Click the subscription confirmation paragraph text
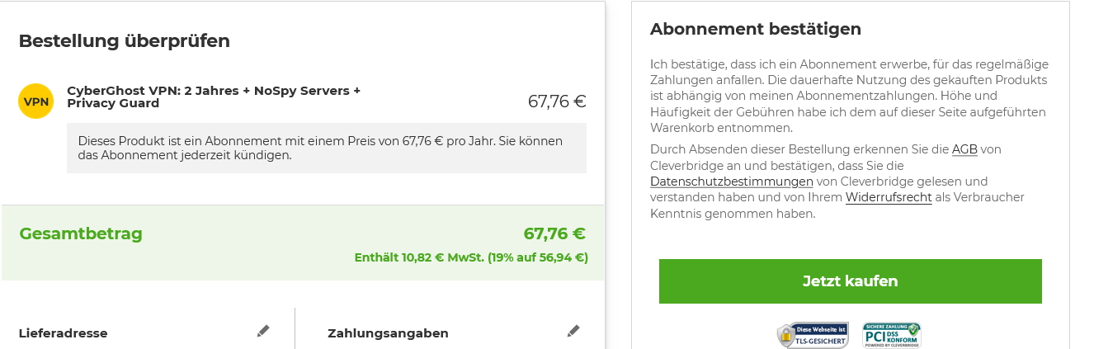Viewport: 1094px width, 349px height. tap(849, 96)
